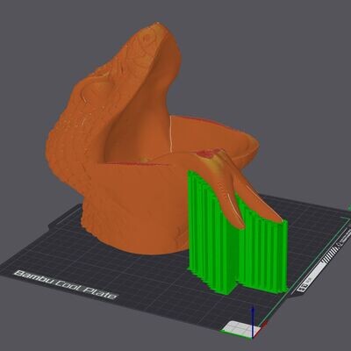Click the blue Z axis arrow
This screenshot has height=351, width=351.
pos(253,321)
